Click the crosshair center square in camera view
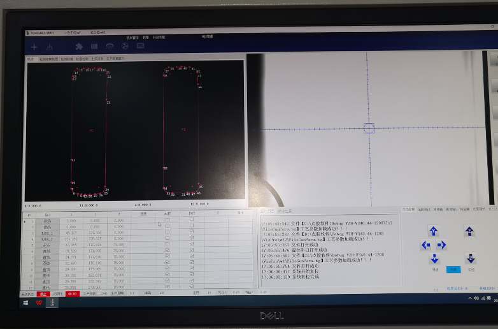The image size is (498, 329). [368, 128]
